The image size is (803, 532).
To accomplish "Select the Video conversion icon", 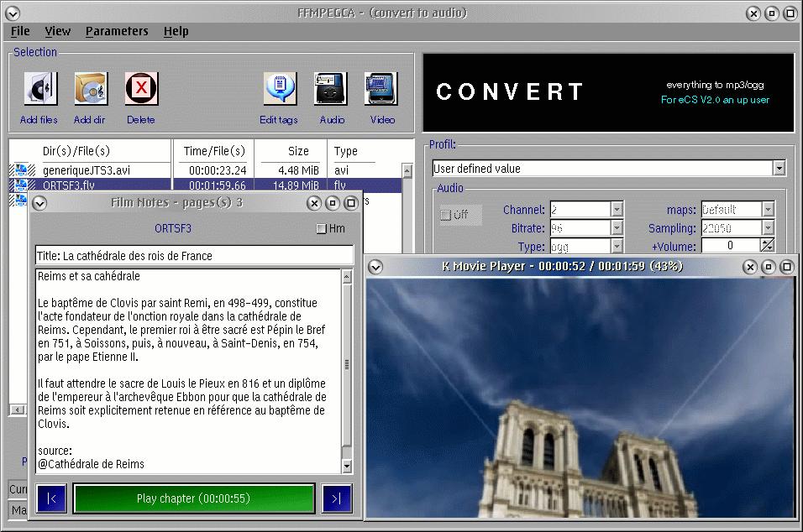I will click(381, 89).
